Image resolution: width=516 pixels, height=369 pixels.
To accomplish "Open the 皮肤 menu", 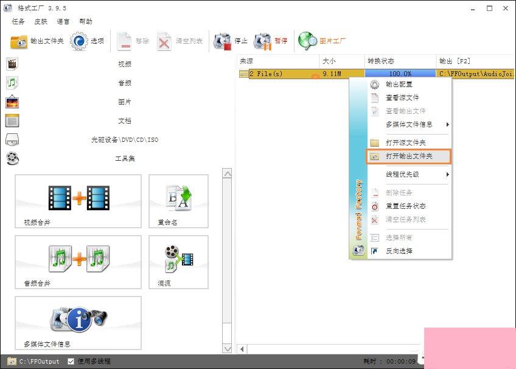I will [41, 21].
